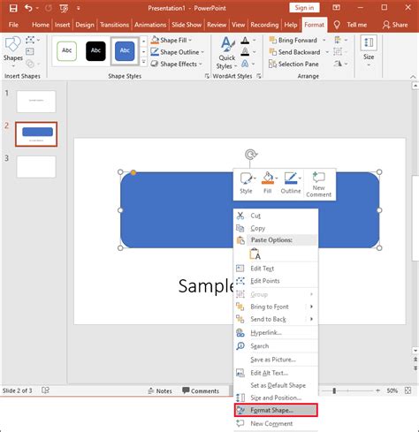Click the Sign in button
The width and height of the screenshot is (419, 432).
pos(304,8)
